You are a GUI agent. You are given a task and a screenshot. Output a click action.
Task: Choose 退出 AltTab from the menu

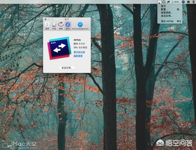coord(170,21)
